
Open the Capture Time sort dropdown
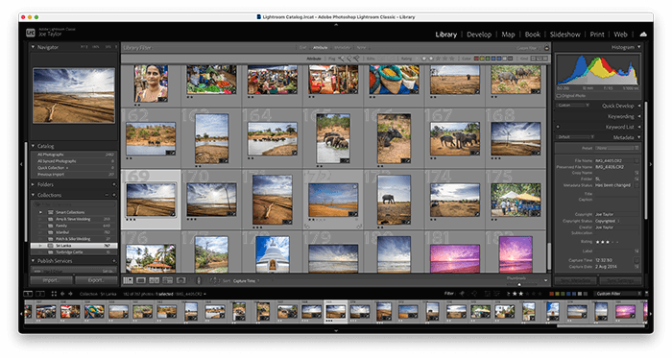[x=247, y=281]
